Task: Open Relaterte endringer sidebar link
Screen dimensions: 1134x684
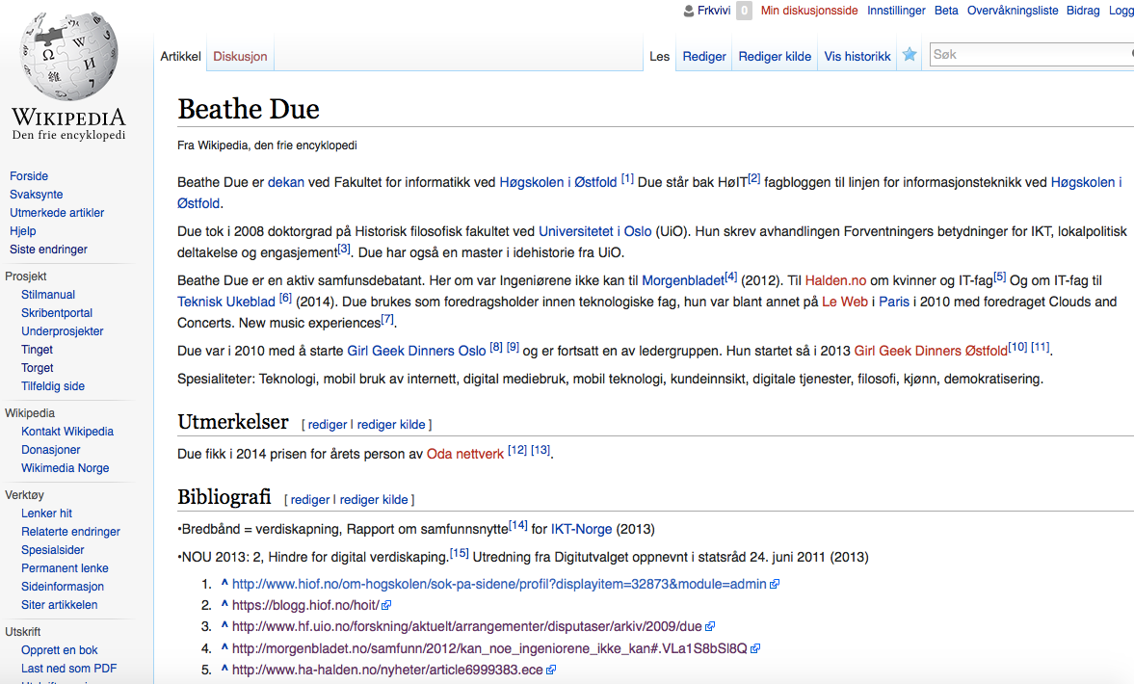Action: [x=71, y=532]
